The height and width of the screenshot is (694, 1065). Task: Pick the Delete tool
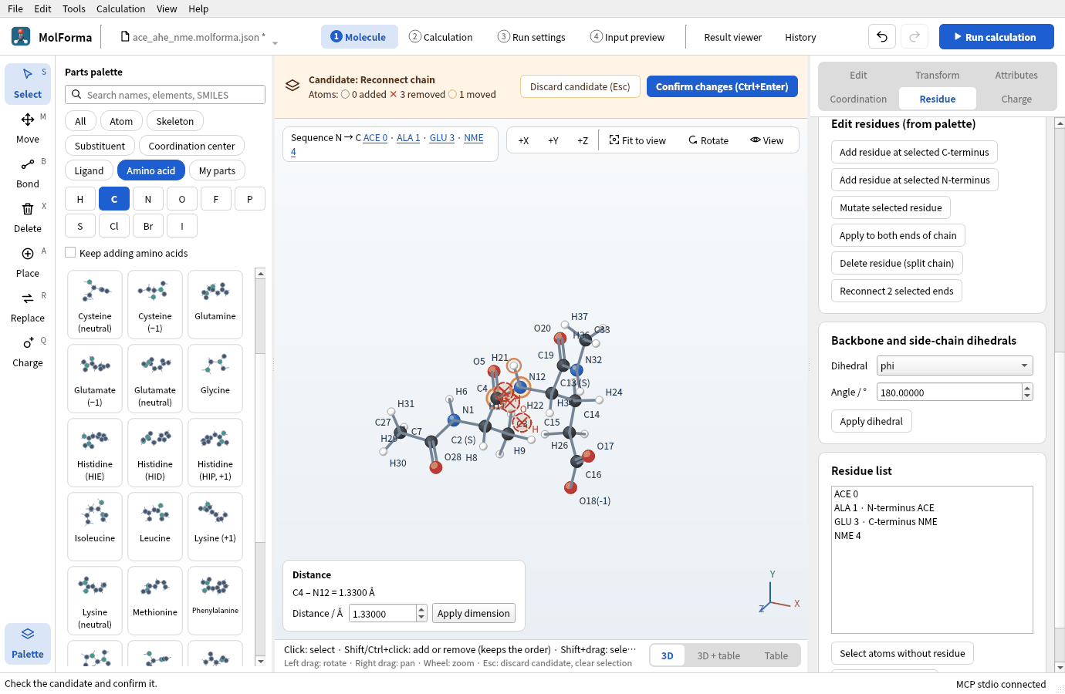[x=28, y=217]
